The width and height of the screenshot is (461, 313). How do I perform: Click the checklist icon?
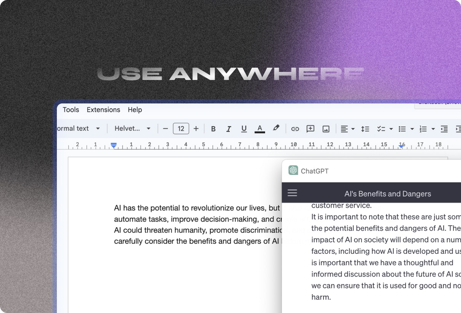[381, 129]
